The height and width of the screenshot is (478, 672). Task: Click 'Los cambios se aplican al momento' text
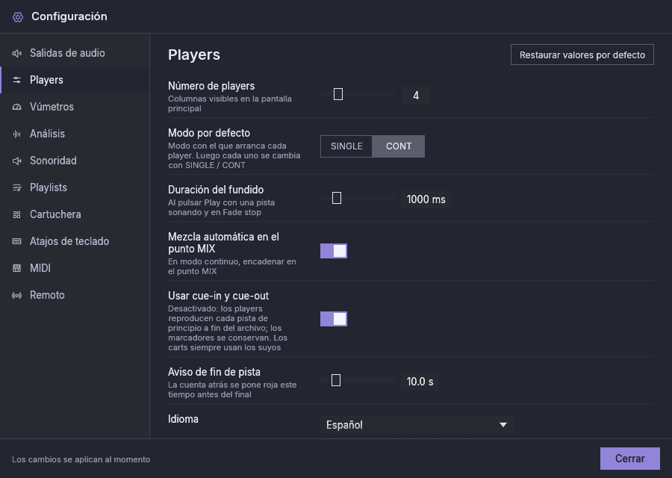81,459
